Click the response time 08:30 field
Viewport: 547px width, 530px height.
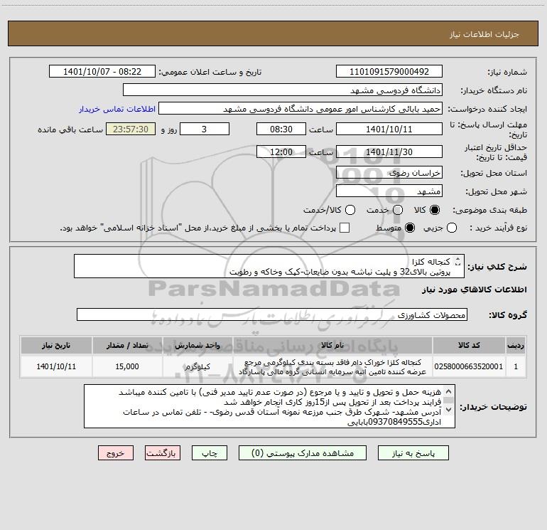point(281,129)
